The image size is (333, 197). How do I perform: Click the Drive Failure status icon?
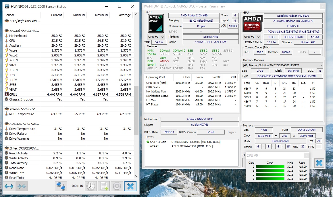click(6, 134)
